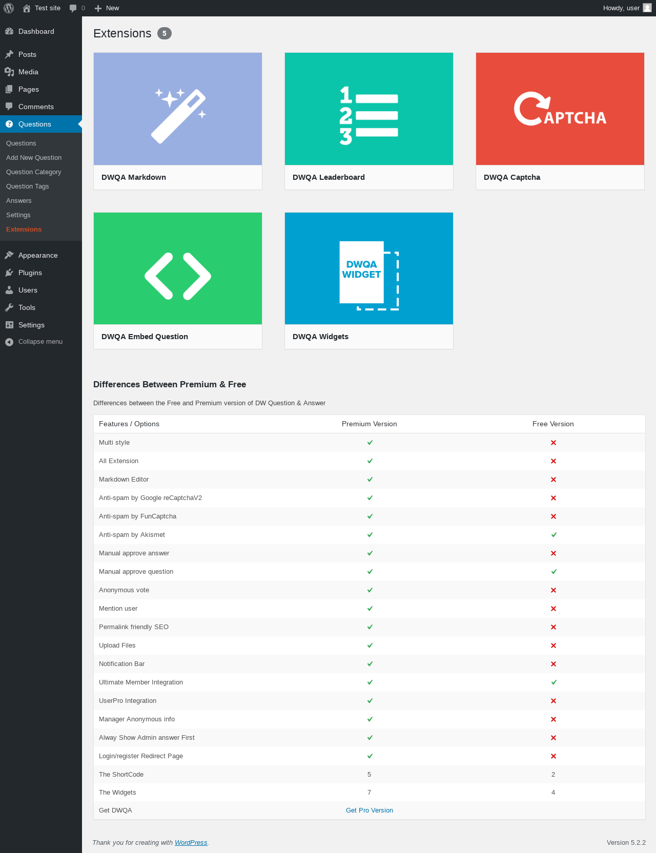Click the plus icon next to New
The height and width of the screenshot is (853, 656).
click(98, 8)
